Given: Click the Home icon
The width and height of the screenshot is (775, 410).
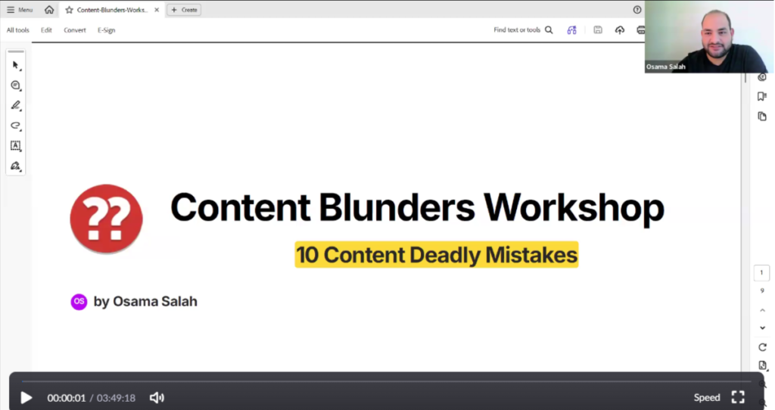Looking at the screenshot, I should [x=49, y=10].
